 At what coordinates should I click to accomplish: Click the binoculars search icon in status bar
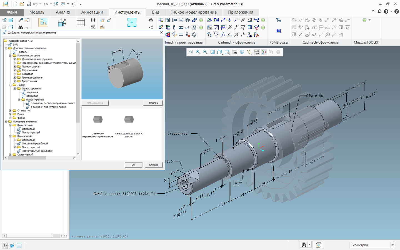click(304, 245)
